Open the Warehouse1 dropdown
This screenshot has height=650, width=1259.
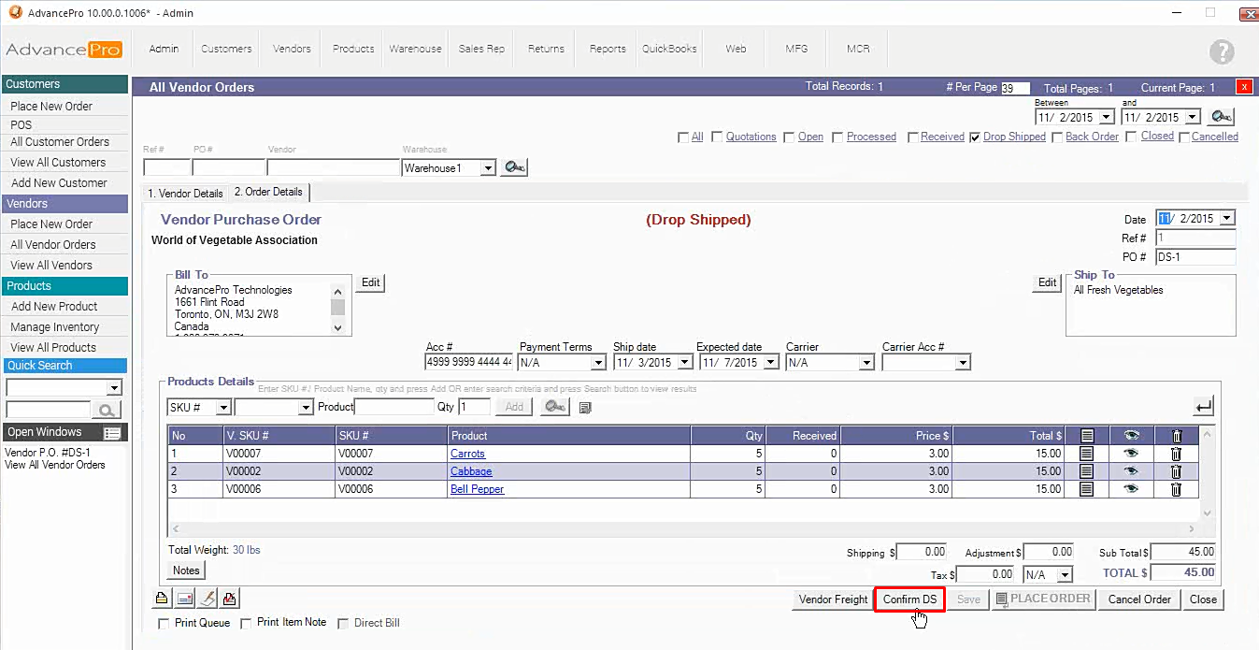(x=487, y=168)
